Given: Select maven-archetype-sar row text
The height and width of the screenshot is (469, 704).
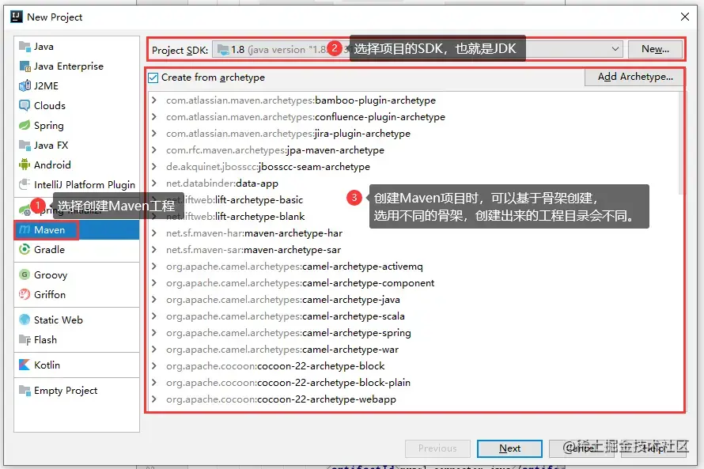Looking at the screenshot, I should point(253,250).
